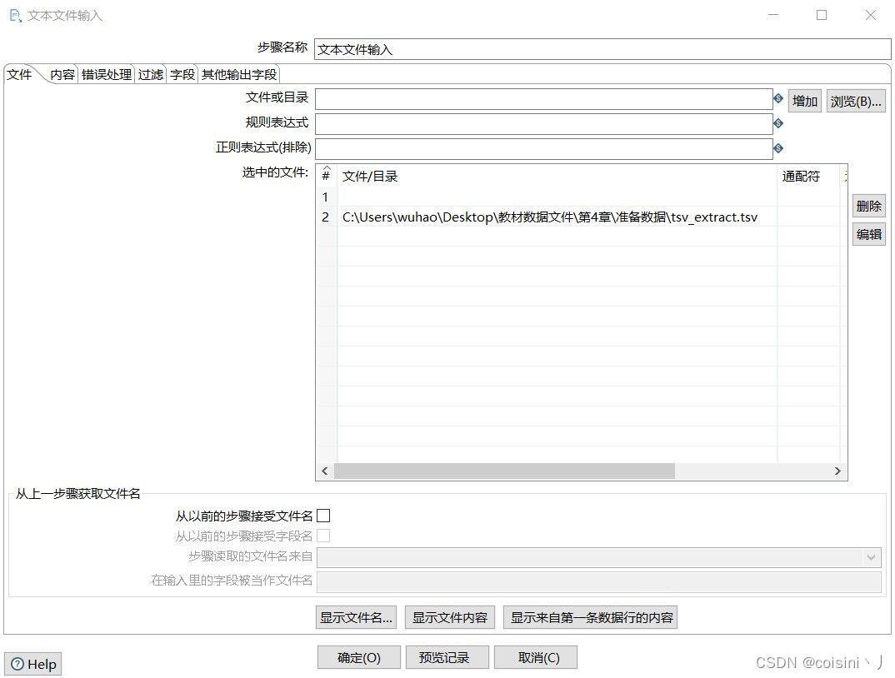Open variable picker for 规则表达式 field
Viewport: 895px width, 678px height.
778,122
